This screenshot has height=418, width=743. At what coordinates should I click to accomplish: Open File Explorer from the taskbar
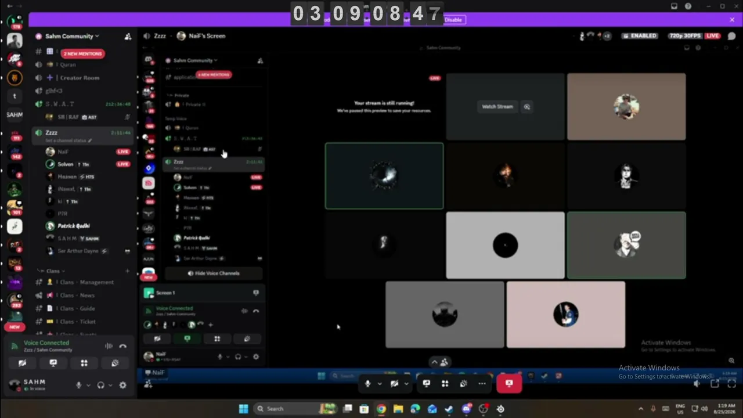pyautogui.click(x=398, y=409)
